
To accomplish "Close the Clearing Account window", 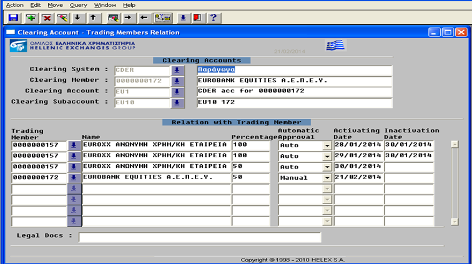I will (461, 32).
